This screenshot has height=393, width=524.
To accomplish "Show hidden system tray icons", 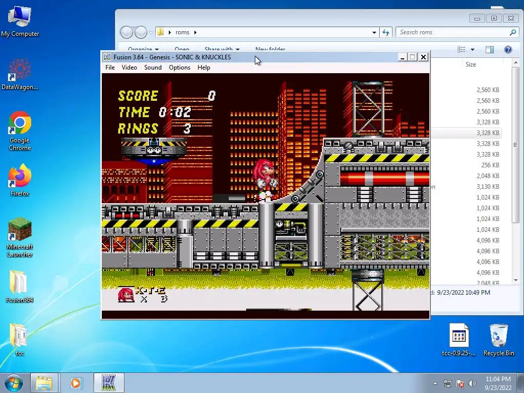I will click(435, 383).
